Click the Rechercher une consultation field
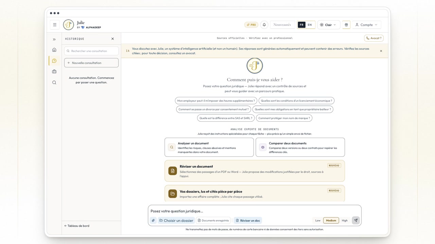This screenshot has height=244, width=435. pos(91,51)
